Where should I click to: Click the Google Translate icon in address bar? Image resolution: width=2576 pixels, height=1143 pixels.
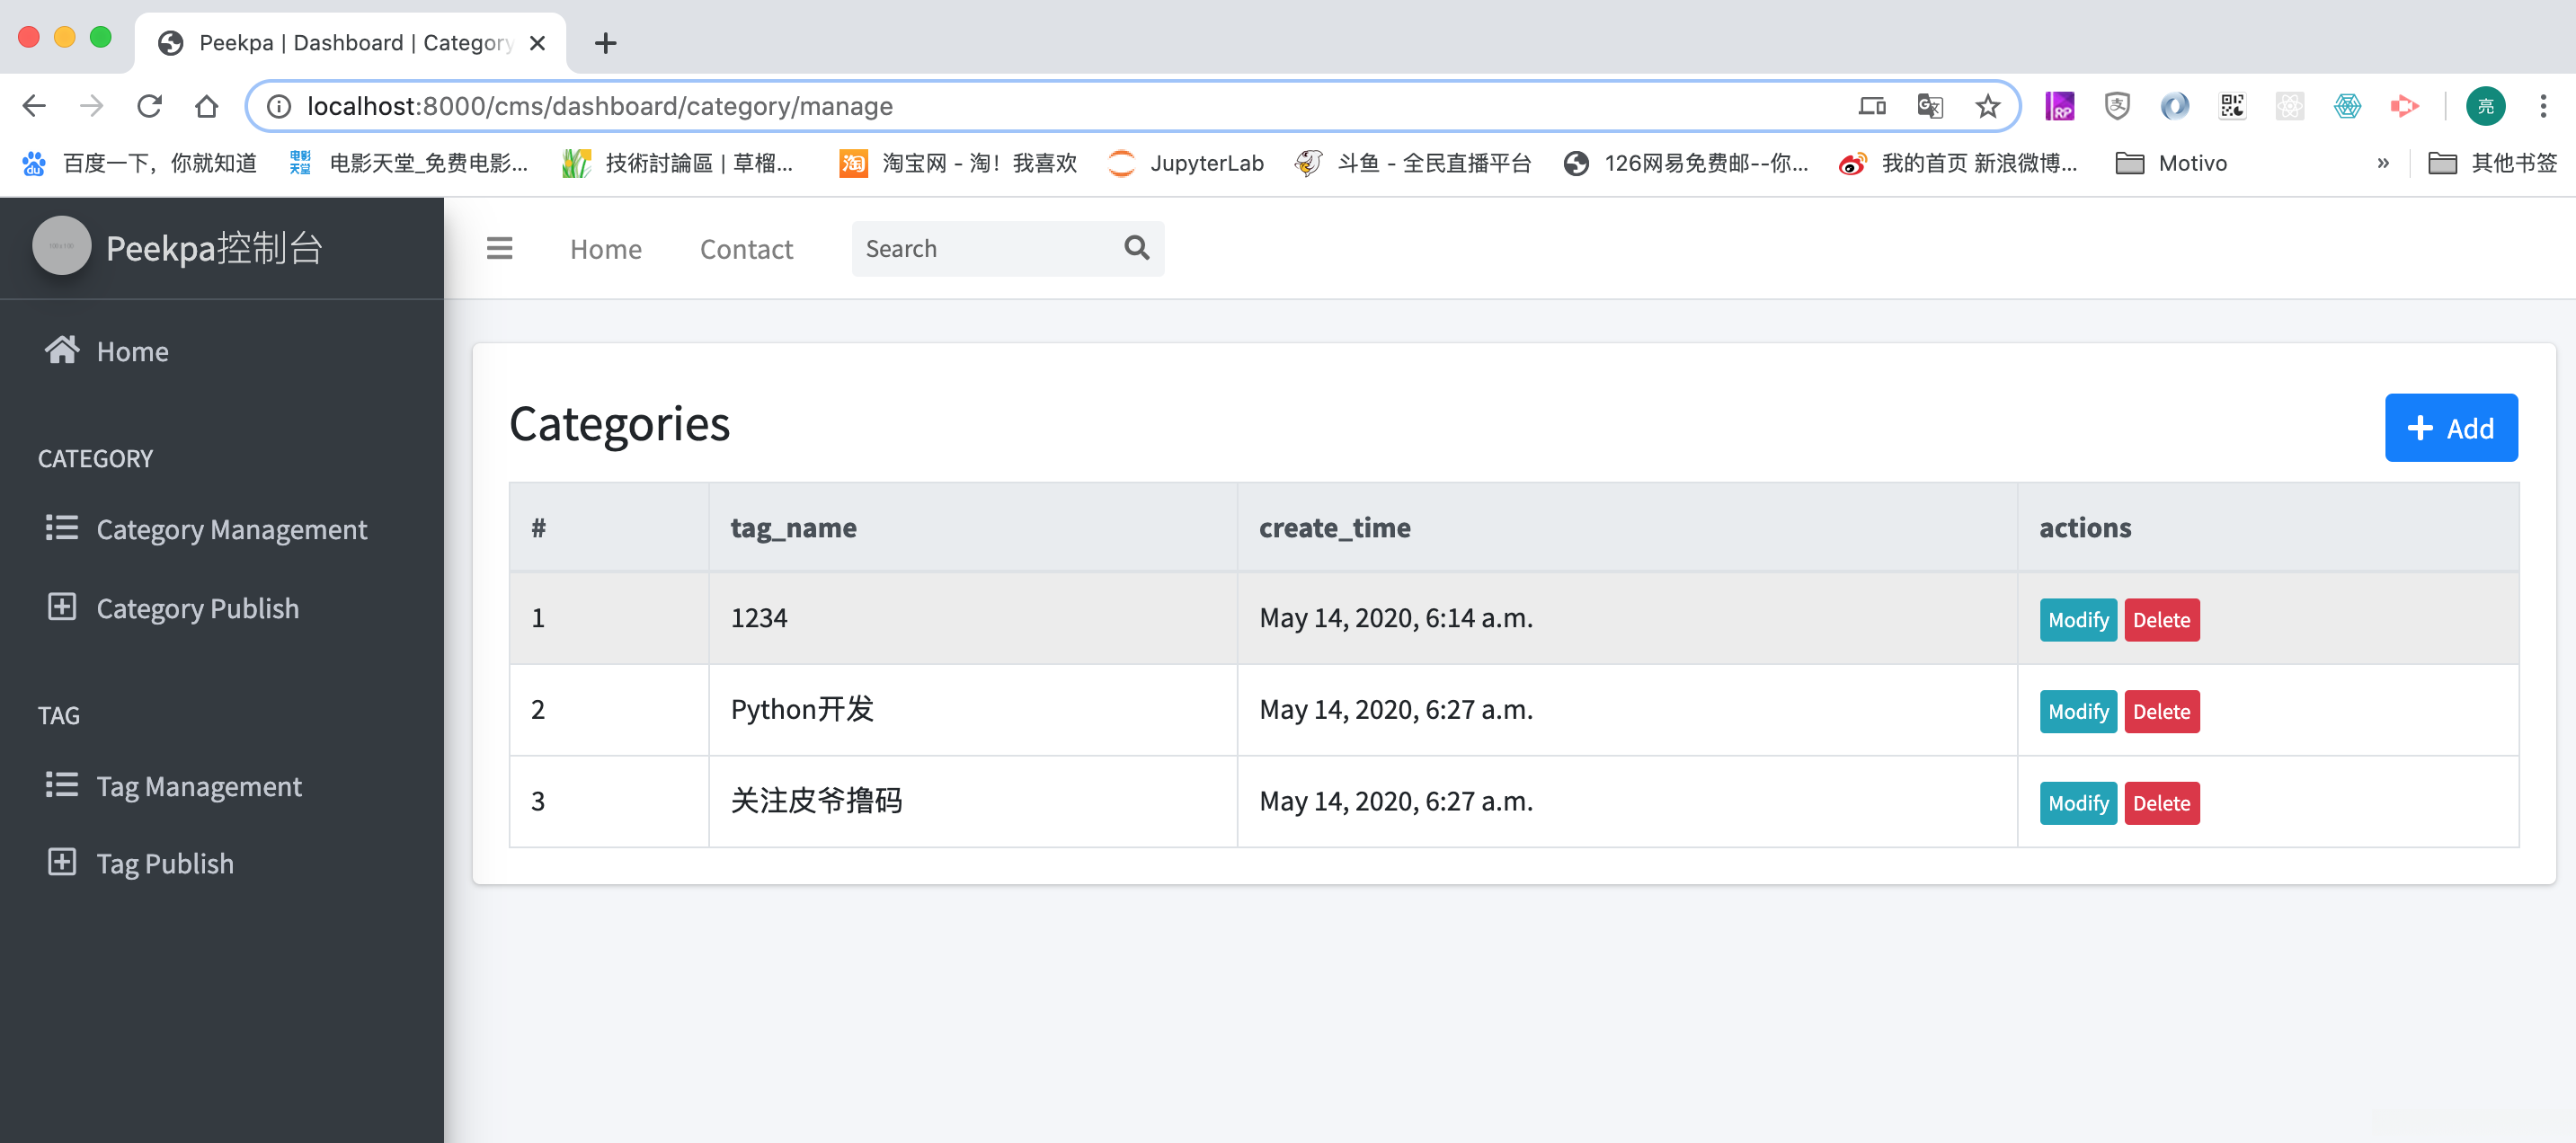(1929, 106)
